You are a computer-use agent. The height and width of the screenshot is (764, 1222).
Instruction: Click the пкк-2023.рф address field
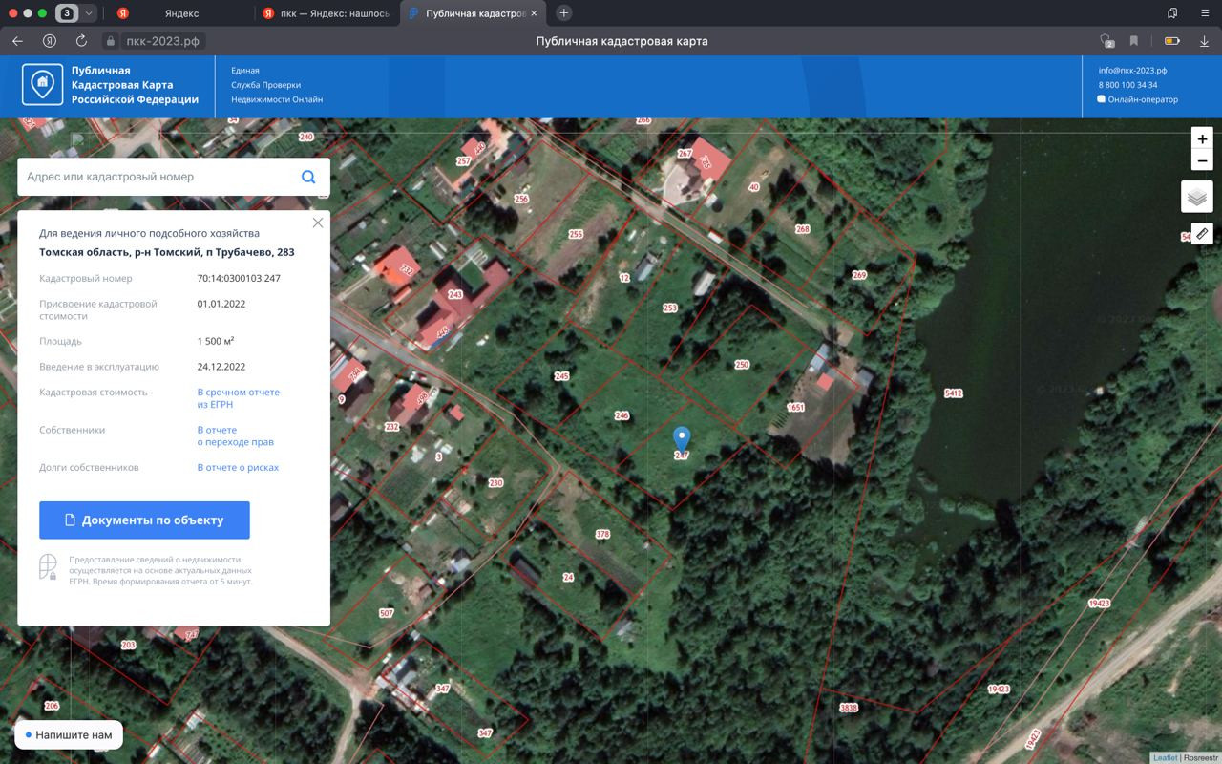[163, 41]
